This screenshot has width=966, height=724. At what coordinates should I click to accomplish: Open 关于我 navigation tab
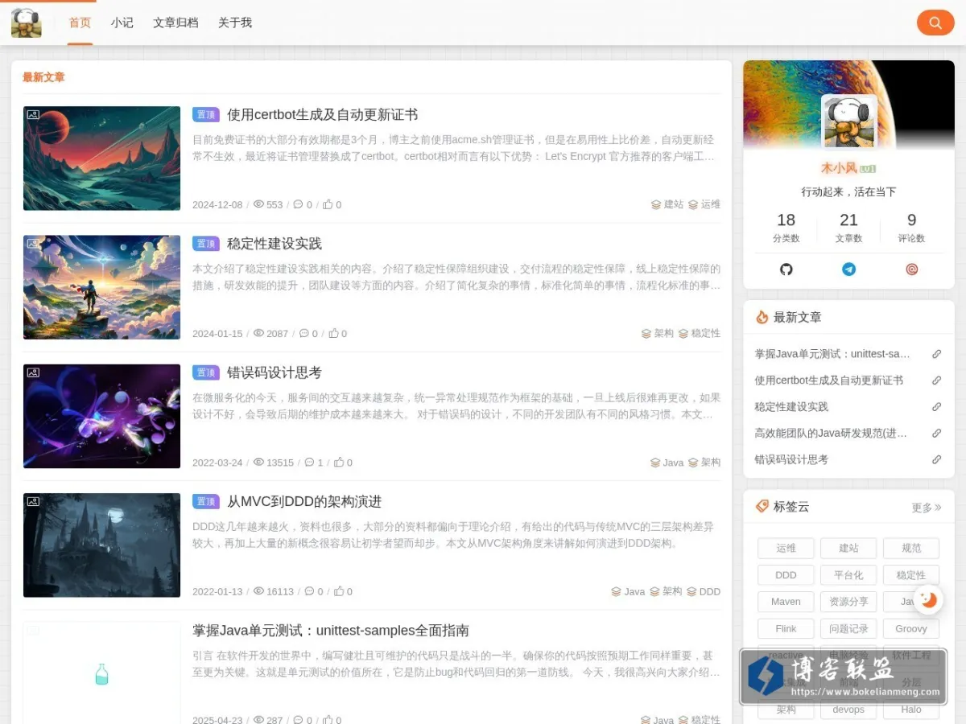click(x=235, y=23)
